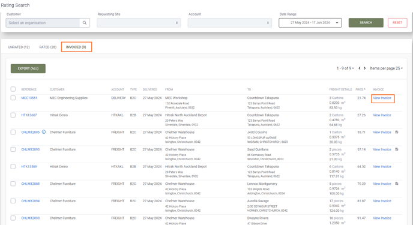413x225 pixels.
Task: Click the RESET button
Action: tap(397, 23)
